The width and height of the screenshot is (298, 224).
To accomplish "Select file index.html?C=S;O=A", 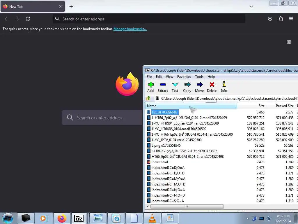I will pyautogui.click(x=168, y=201).
